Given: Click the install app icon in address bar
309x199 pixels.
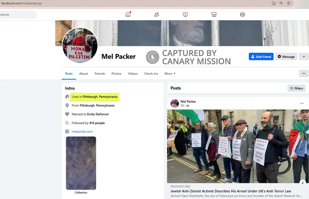Looking at the screenshot, I should coord(273,3).
